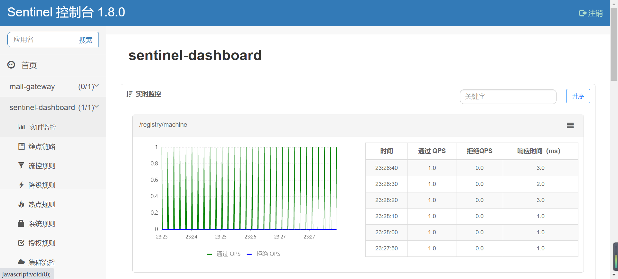The width and height of the screenshot is (618, 279).
Task: Click the logout icon beside 注销
Action: pos(582,13)
